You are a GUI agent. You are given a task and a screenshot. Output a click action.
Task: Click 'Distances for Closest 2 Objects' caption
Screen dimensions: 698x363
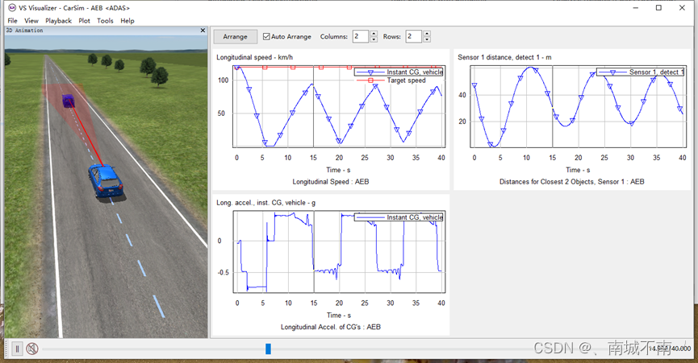click(571, 182)
